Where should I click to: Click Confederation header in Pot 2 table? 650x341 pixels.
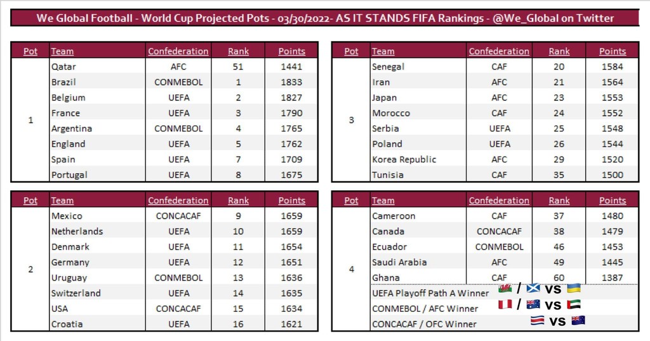(x=178, y=200)
